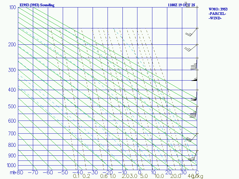Click the 500 mb pressure axis label
The width and height of the screenshot is (239, 179).
12,107
